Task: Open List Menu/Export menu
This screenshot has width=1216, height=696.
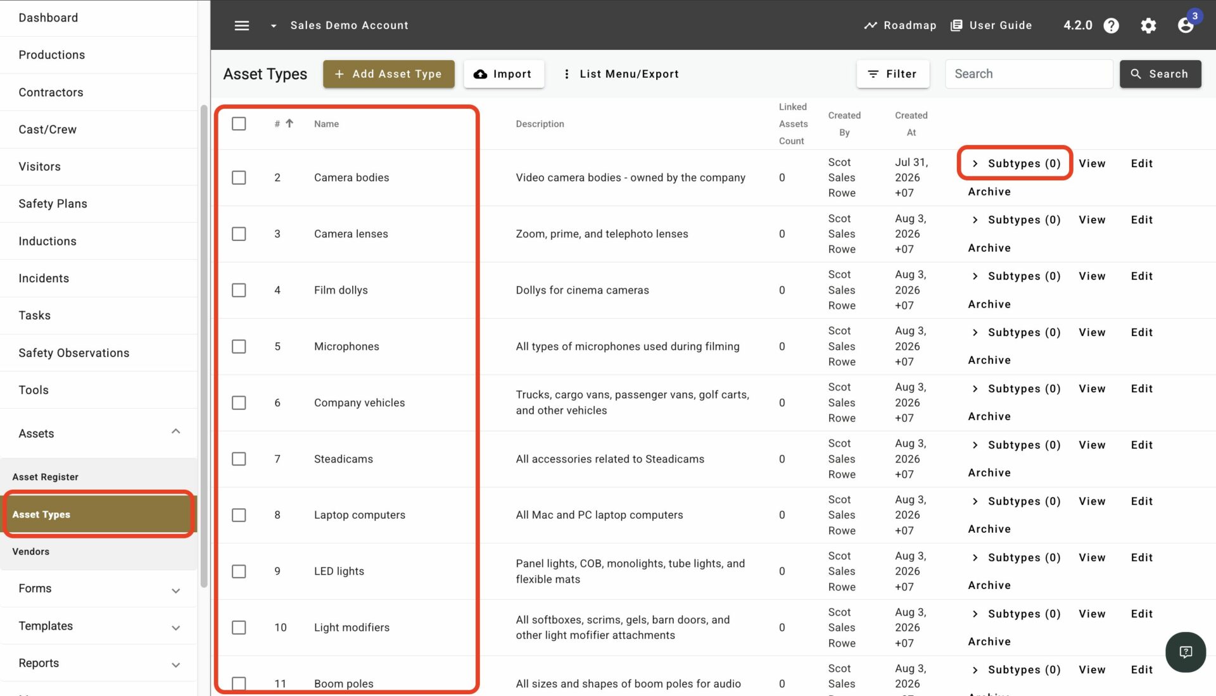Action: pyautogui.click(x=621, y=74)
